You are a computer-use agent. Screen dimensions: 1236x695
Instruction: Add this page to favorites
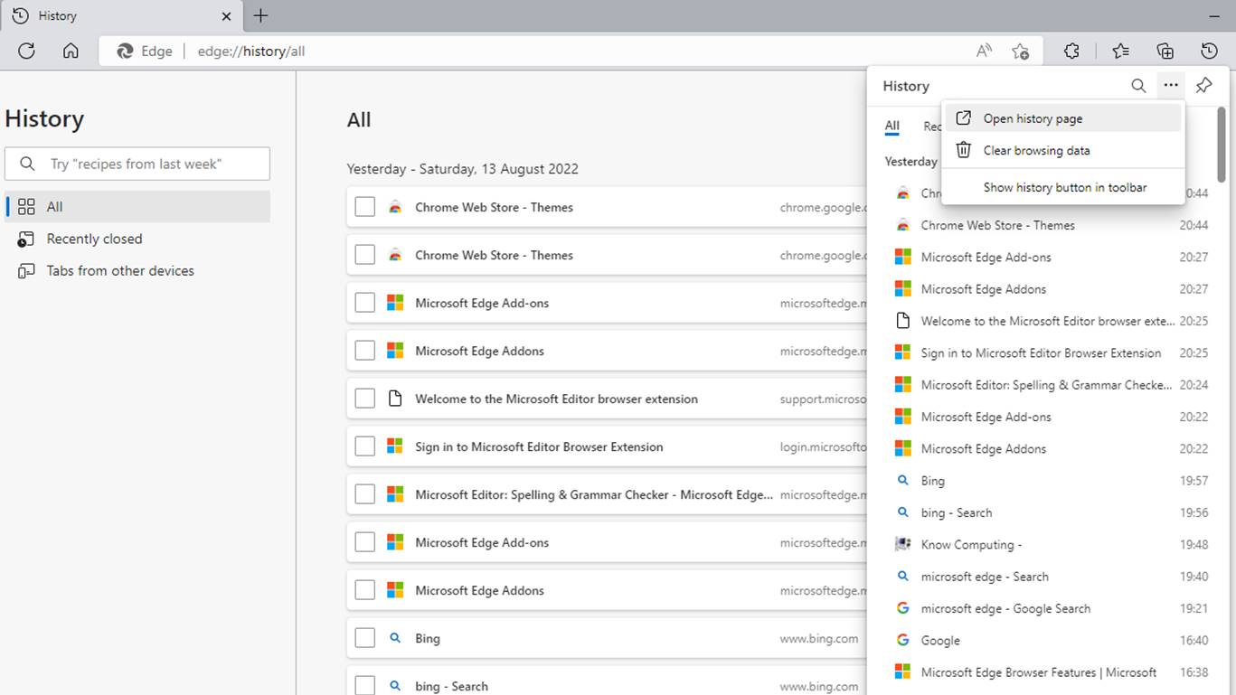click(x=1020, y=52)
